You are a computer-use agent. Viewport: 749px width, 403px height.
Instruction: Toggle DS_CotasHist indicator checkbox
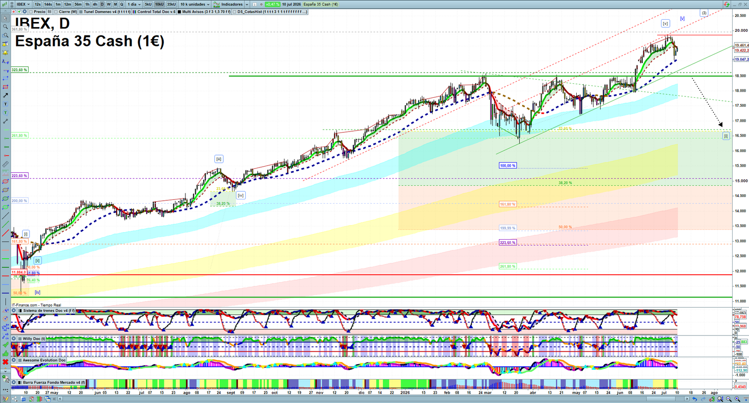coord(235,12)
